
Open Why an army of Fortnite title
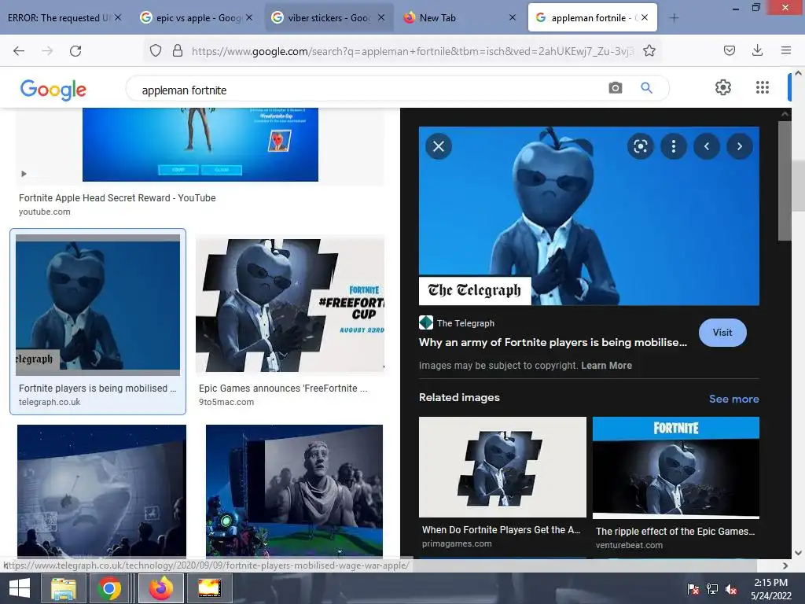(553, 342)
